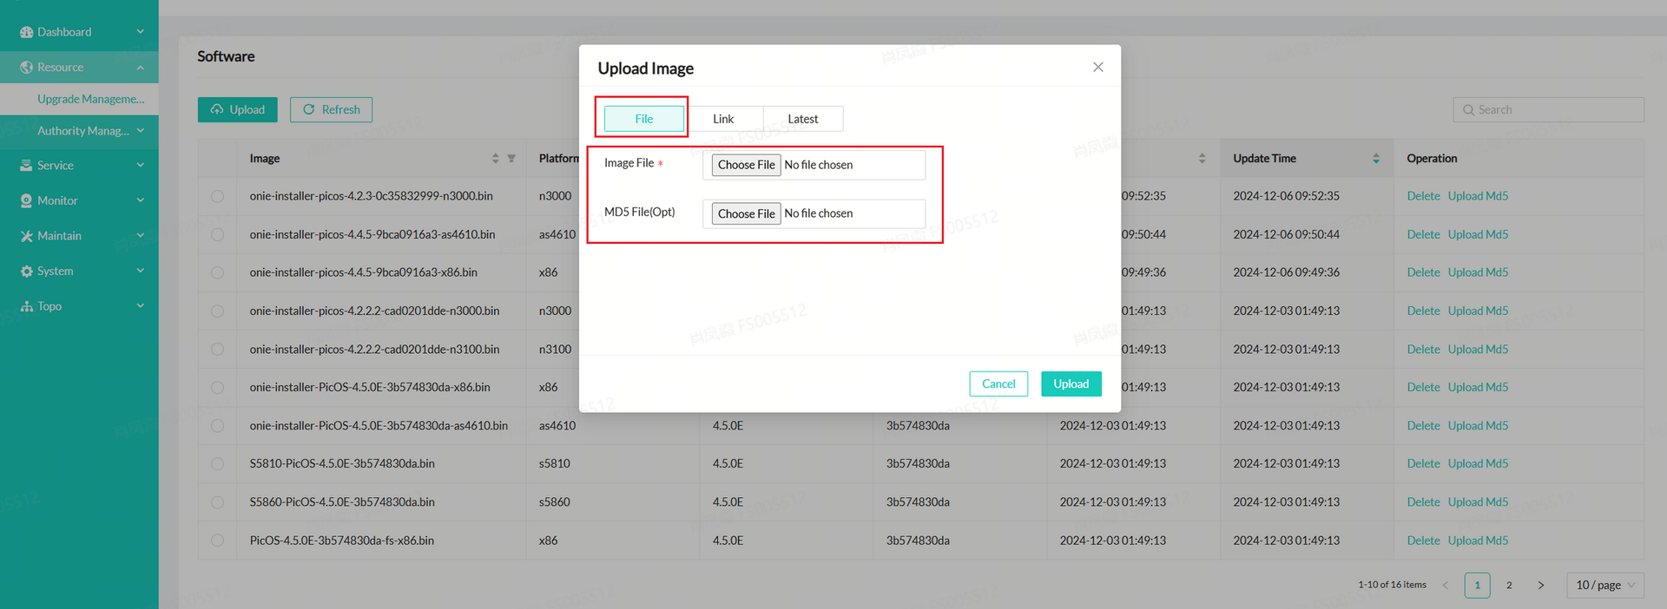This screenshot has width=1667, height=609.
Task: Click the Dashboard icon in sidebar
Action: coord(26,32)
